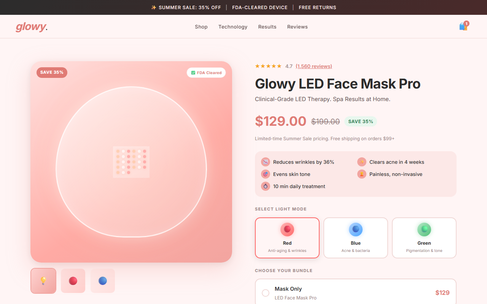This screenshot has height=304, width=487.
Task: Open the Shop menu
Action: (201, 27)
